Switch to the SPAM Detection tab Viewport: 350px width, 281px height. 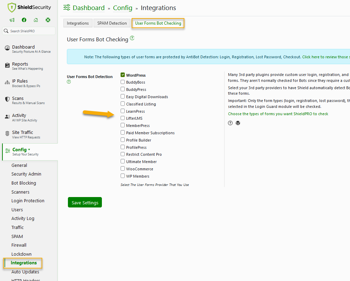point(112,23)
